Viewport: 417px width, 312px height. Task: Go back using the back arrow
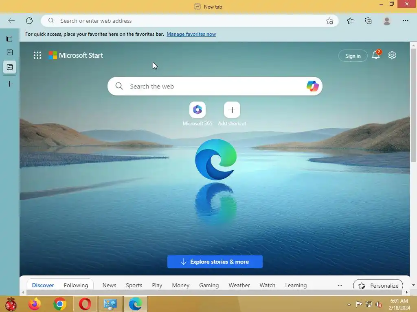11,21
